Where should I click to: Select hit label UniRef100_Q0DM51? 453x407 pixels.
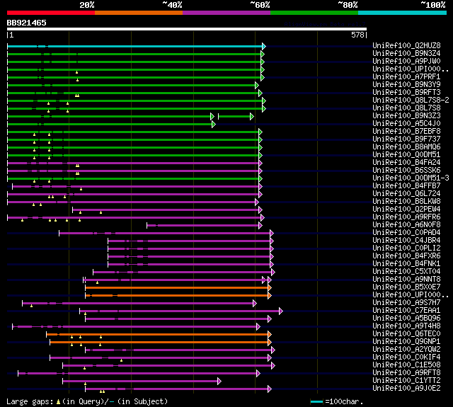click(x=406, y=155)
